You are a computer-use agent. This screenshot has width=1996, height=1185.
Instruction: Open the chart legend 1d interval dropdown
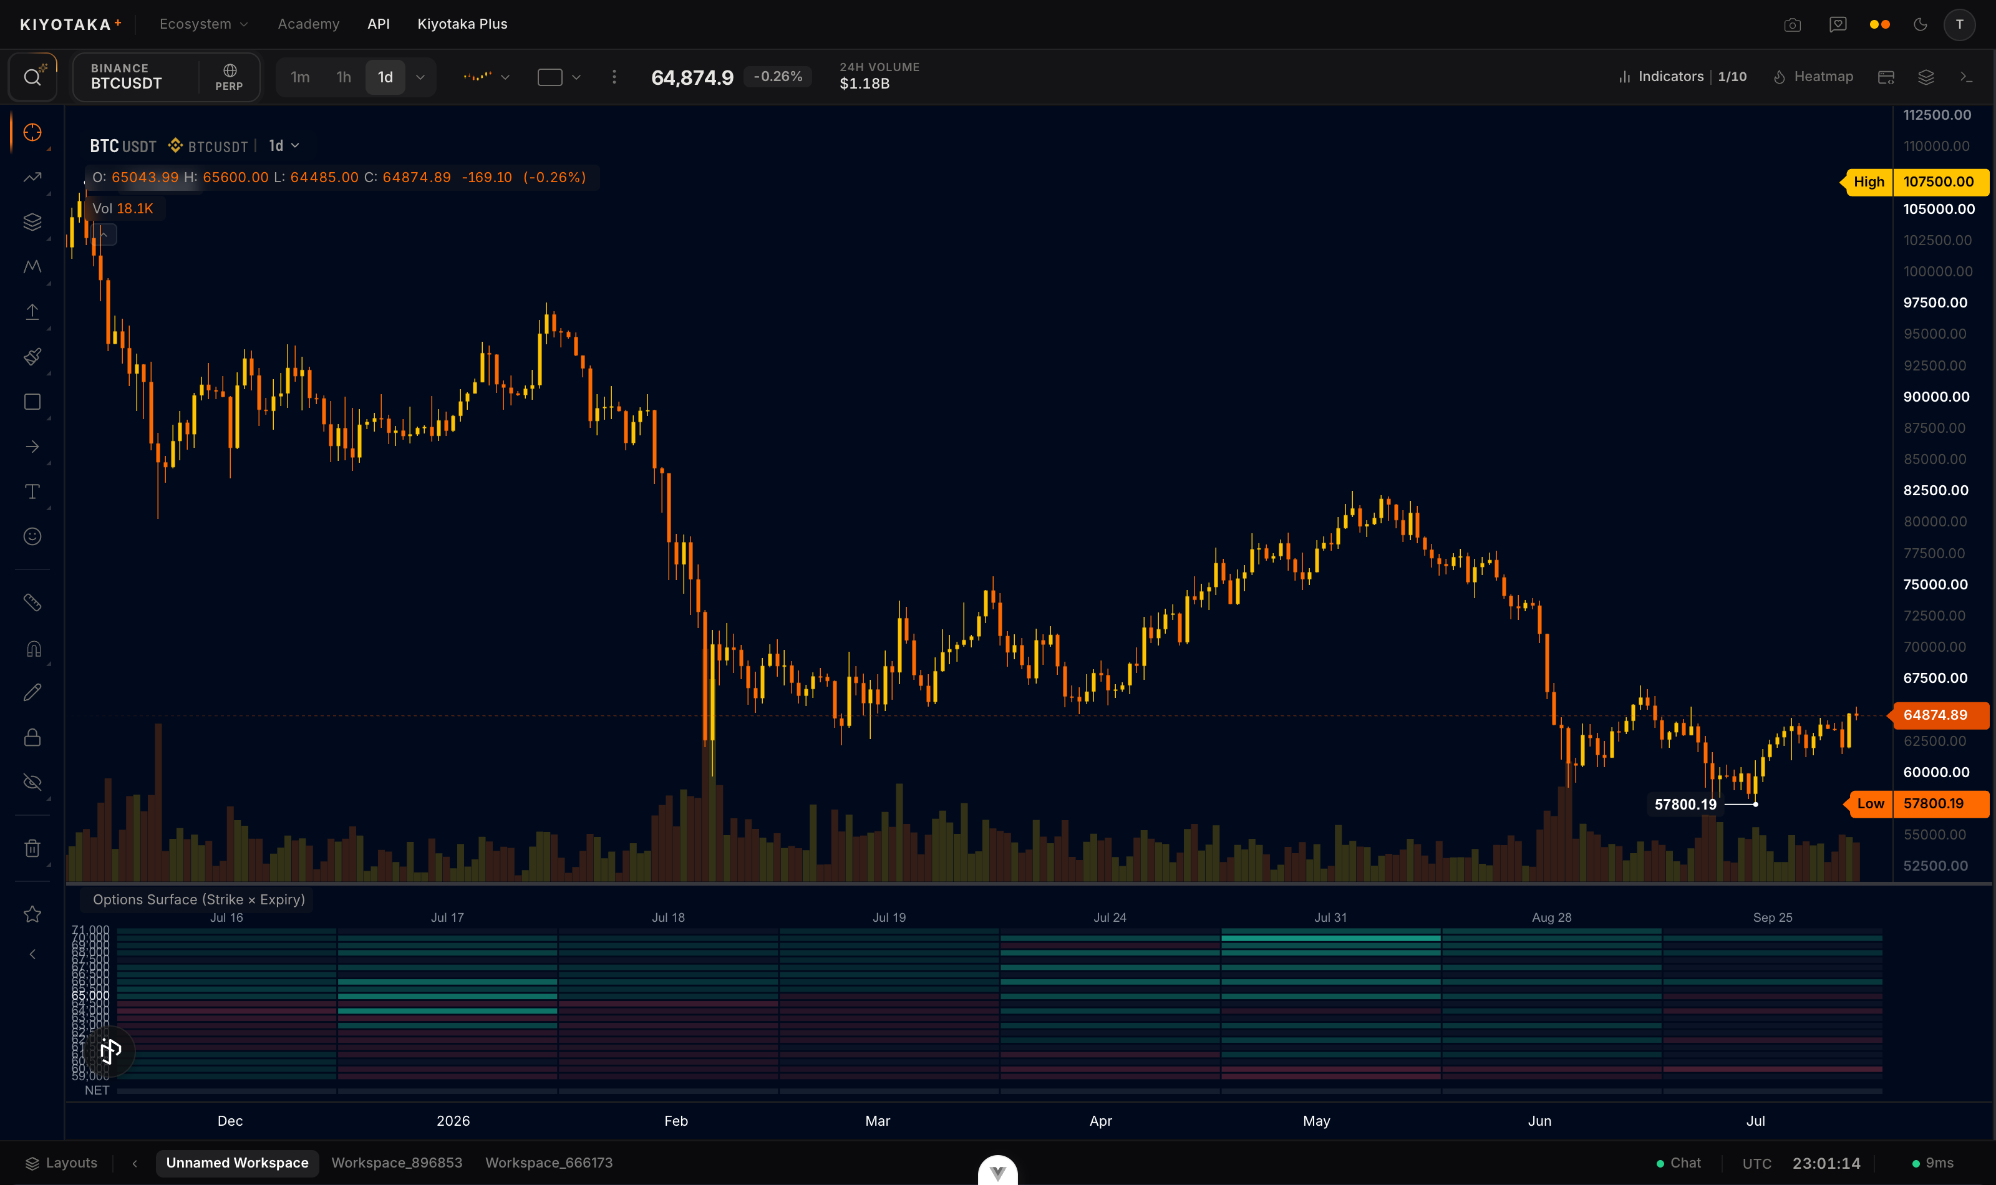point(284,145)
